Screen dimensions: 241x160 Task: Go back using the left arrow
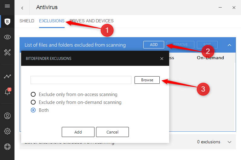pyautogui.click(x=22, y=8)
